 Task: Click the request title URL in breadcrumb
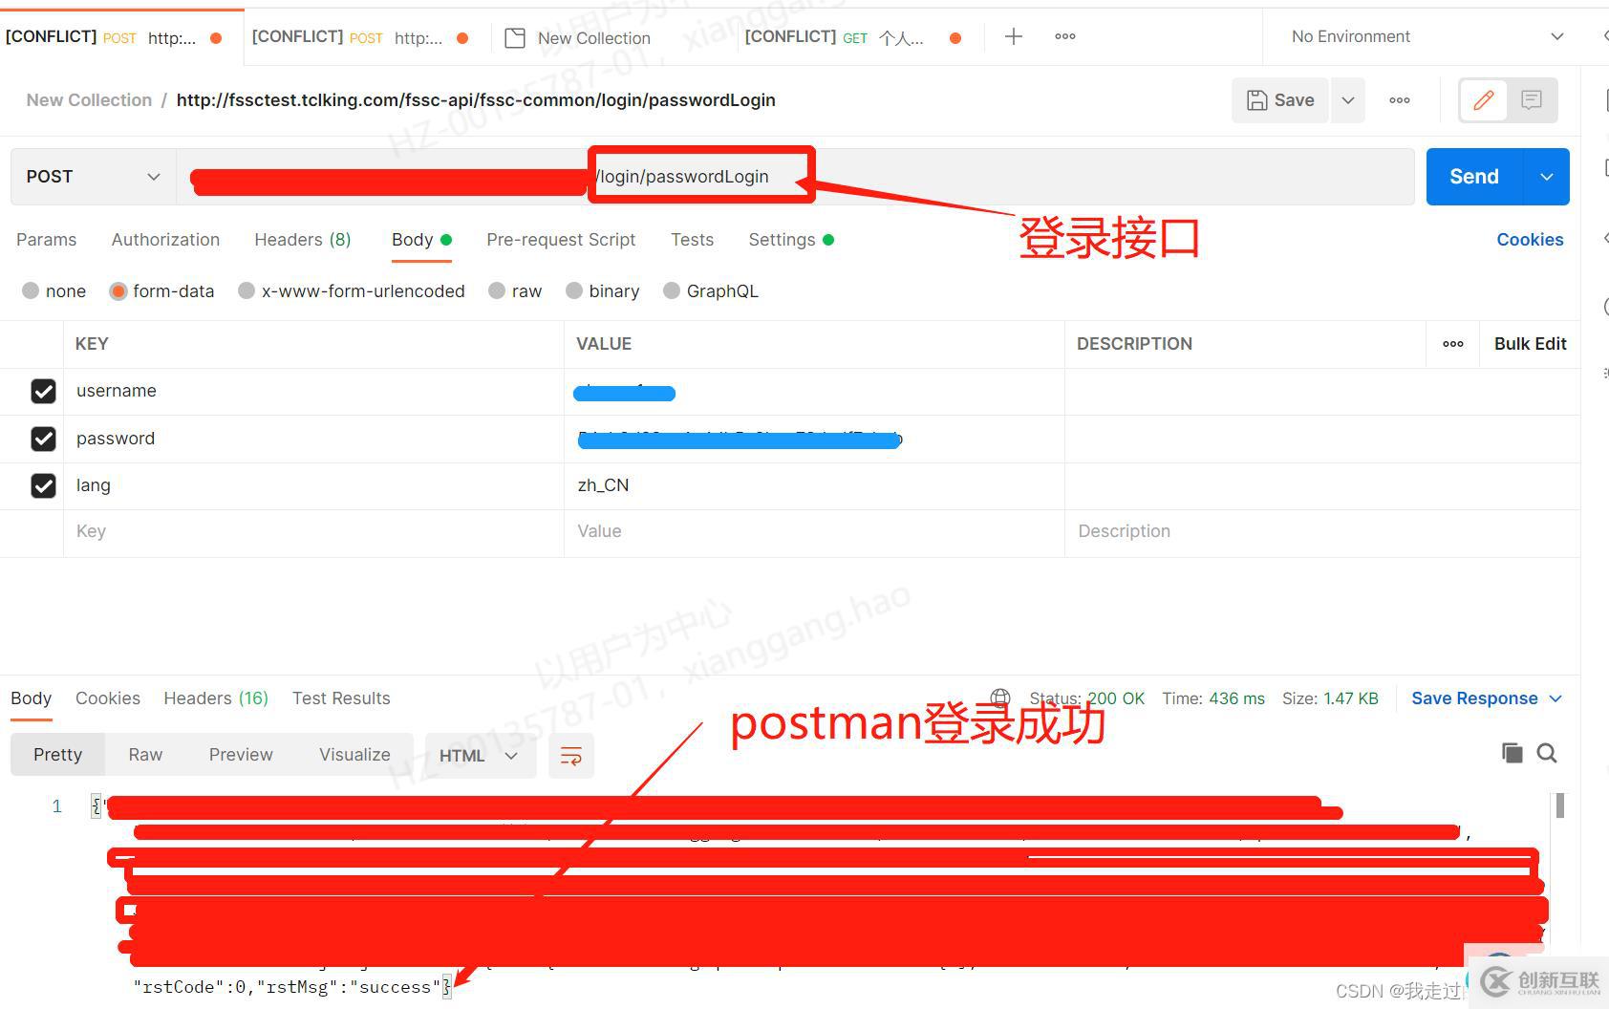[x=476, y=100]
